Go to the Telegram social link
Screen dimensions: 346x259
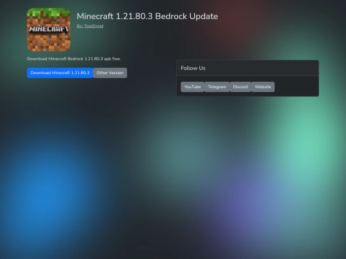(x=217, y=87)
